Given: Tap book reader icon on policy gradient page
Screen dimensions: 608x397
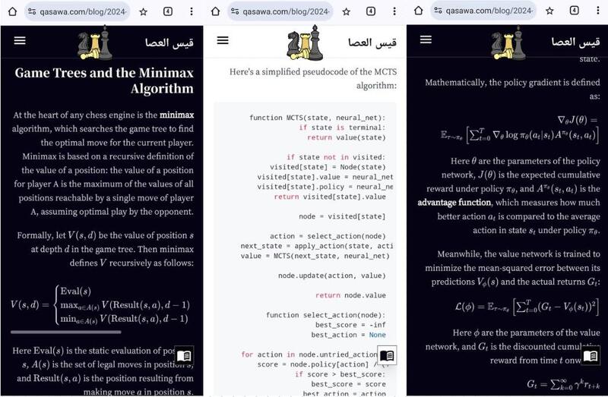Looking at the screenshot, I should (x=590, y=356).
